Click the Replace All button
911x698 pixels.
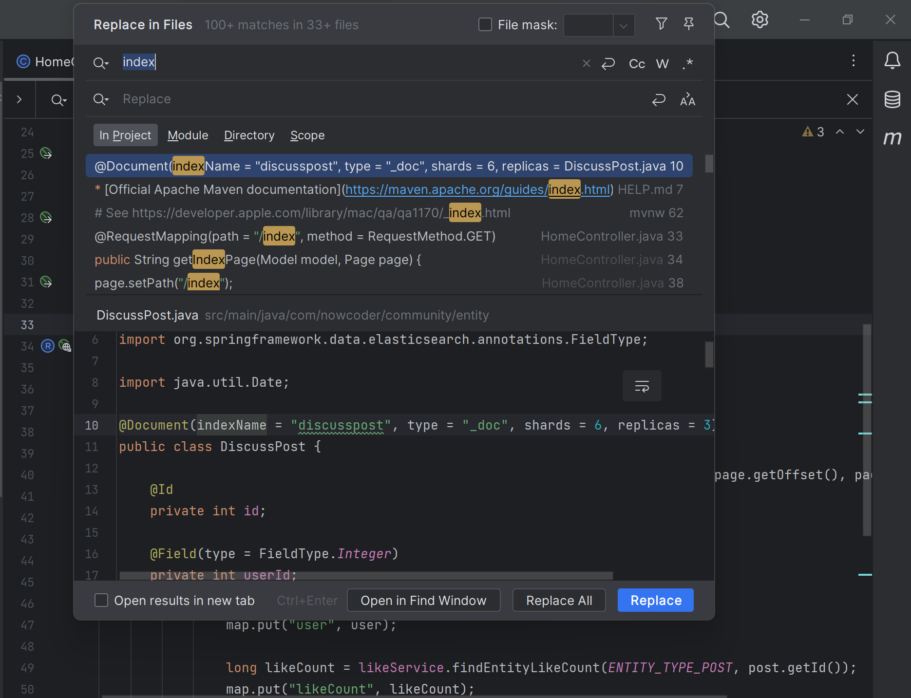click(559, 600)
